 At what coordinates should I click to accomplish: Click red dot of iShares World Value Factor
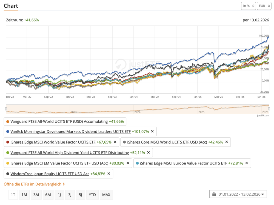pyautogui.click(x=8, y=142)
